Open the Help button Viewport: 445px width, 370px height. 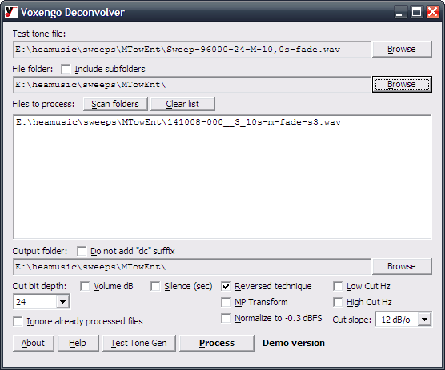click(78, 343)
